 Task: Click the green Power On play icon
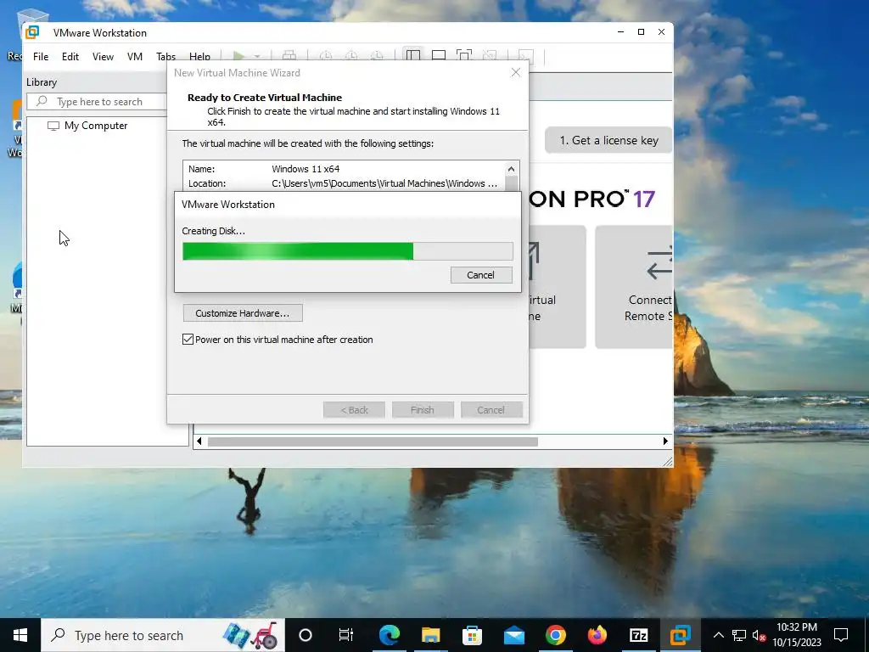(238, 55)
